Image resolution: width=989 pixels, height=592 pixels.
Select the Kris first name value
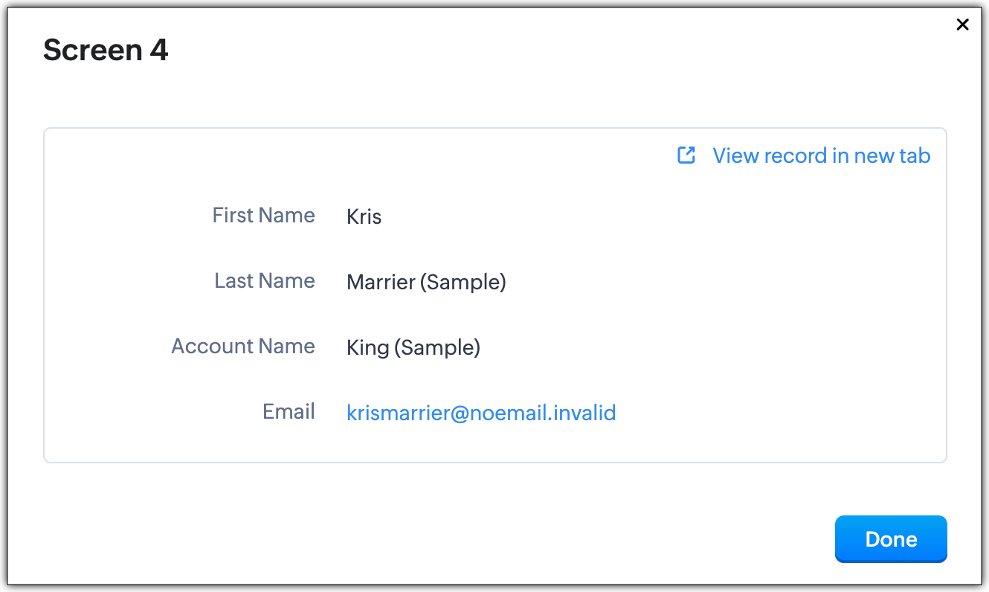tap(364, 216)
